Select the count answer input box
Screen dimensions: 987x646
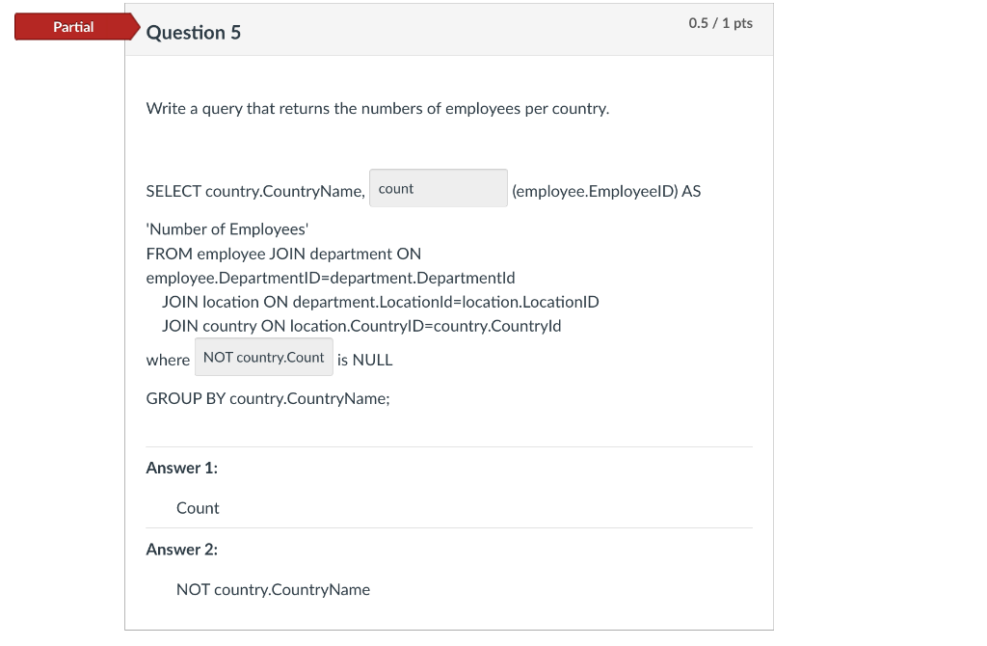(438, 188)
